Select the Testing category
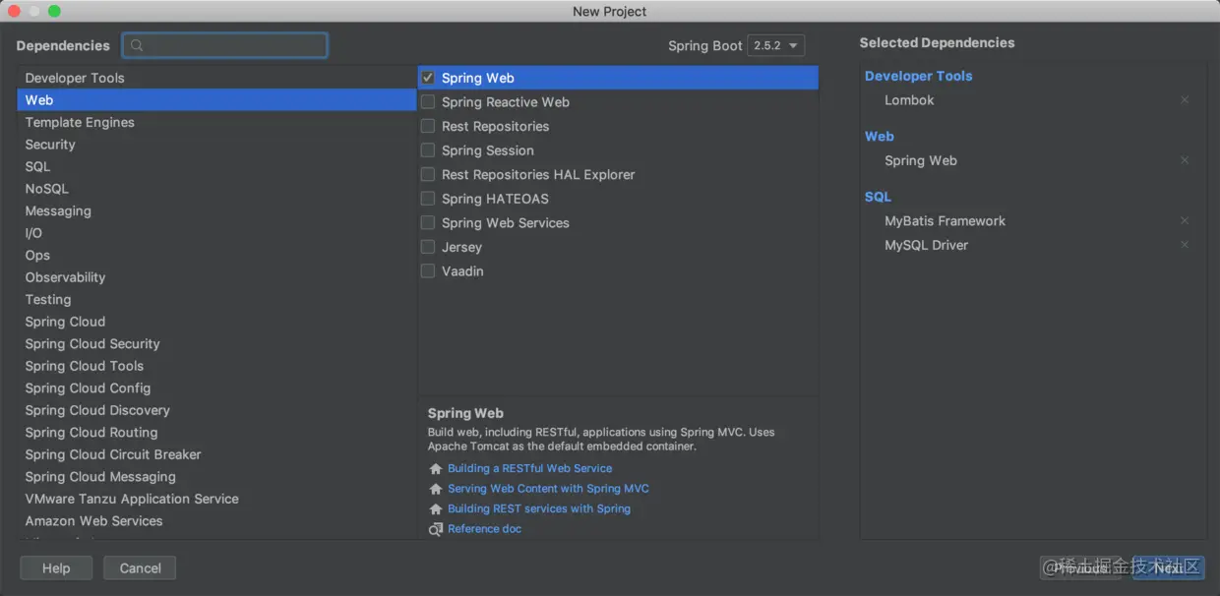Screen dimensions: 1220x596 coord(216,299)
